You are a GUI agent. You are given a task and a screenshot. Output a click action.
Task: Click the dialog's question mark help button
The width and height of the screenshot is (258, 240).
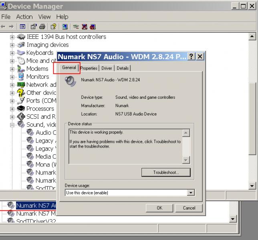(191, 56)
